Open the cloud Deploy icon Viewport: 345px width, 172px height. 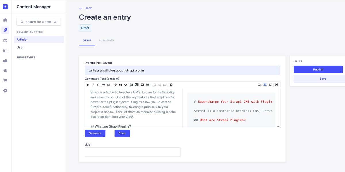click(5, 61)
